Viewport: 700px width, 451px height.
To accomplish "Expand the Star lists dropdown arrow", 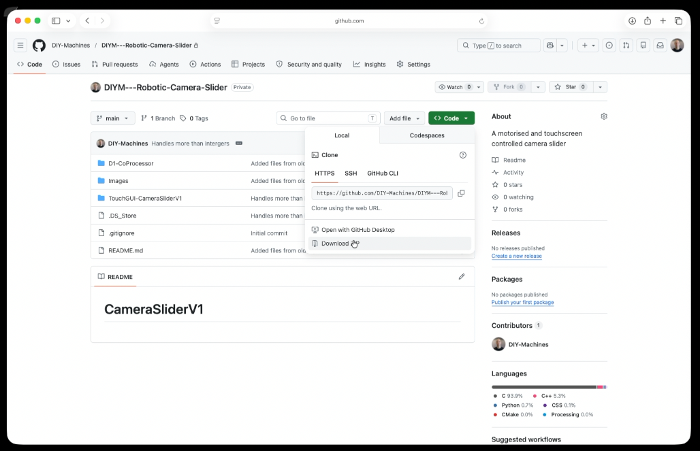I will (x=600, y=87).
